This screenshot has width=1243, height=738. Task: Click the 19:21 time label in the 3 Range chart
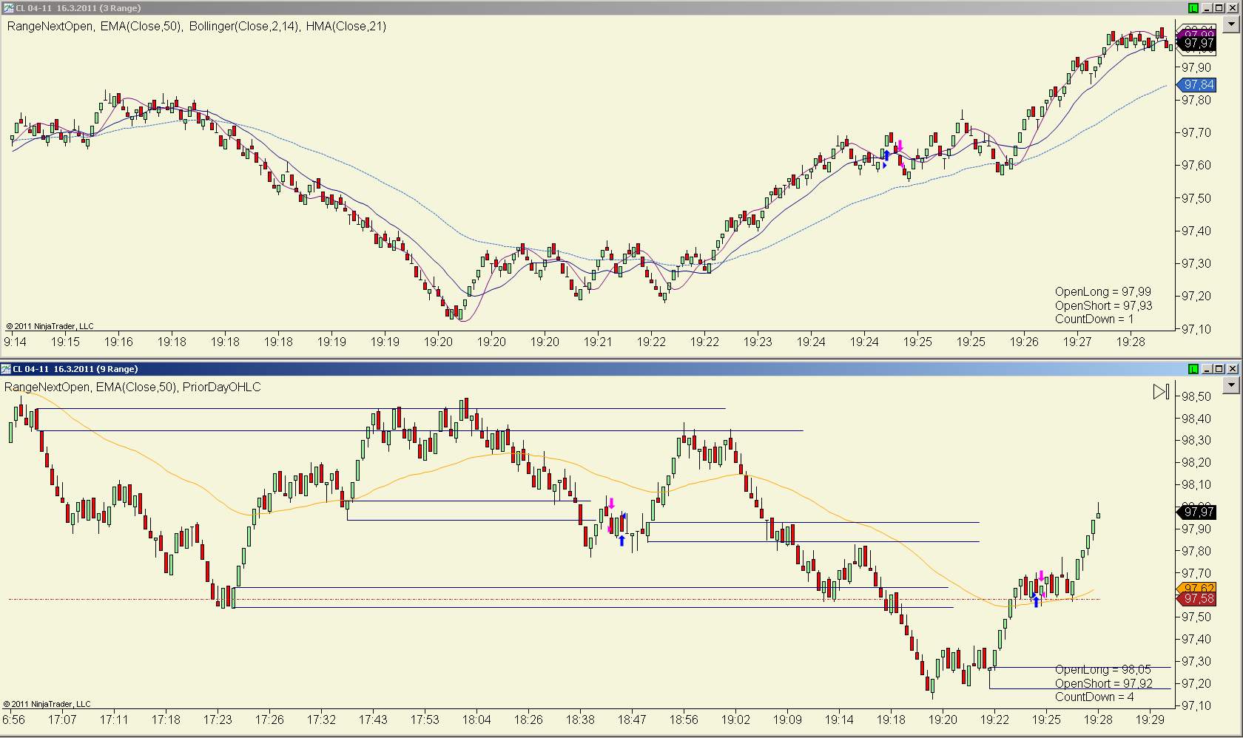point(598,342)
